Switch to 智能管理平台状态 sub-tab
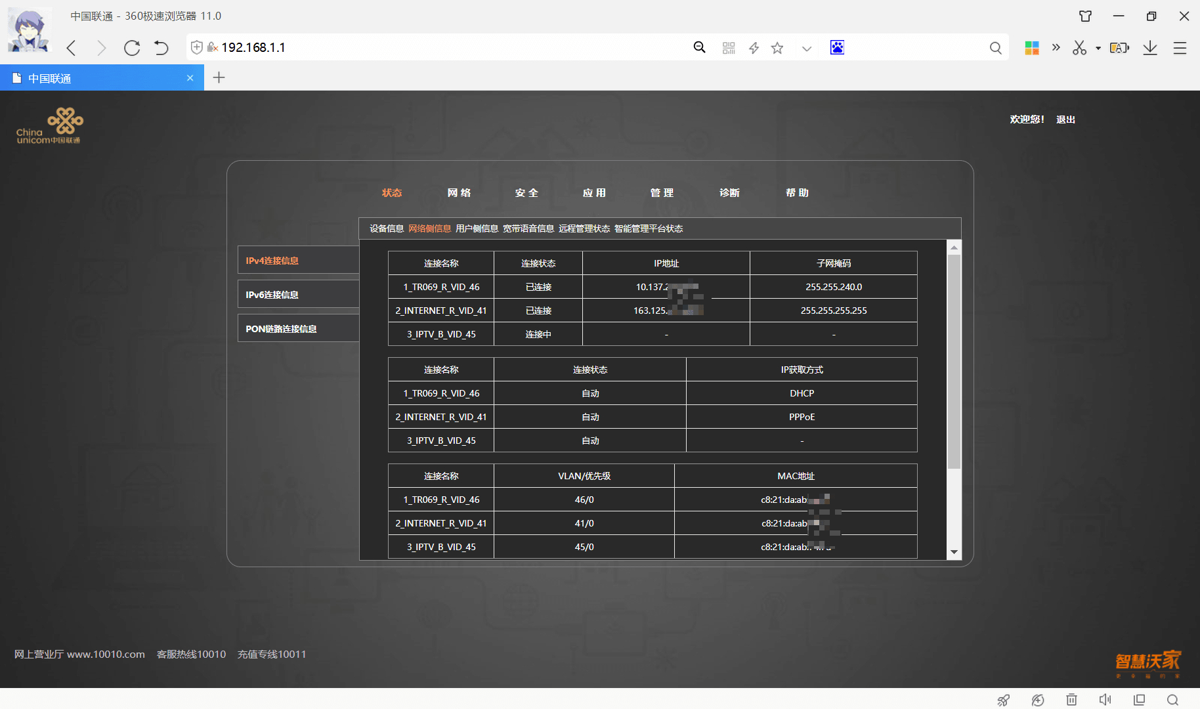This screenshot has width=1200, height=709. pyautogui.click(x=649, y=228)
